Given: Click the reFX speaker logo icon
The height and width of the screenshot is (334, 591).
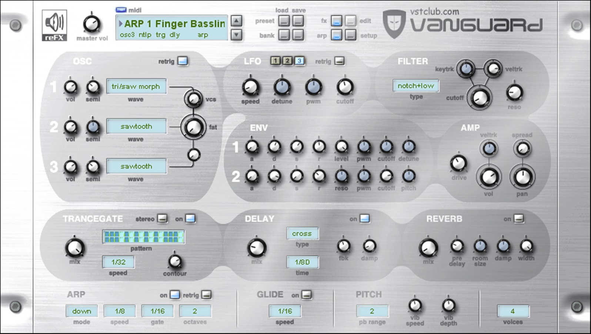Looking at the screenshot, I should pyautogui.click(x=54, y=26).
